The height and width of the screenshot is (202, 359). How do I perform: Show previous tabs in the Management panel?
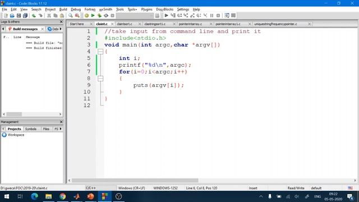(3, 128)
